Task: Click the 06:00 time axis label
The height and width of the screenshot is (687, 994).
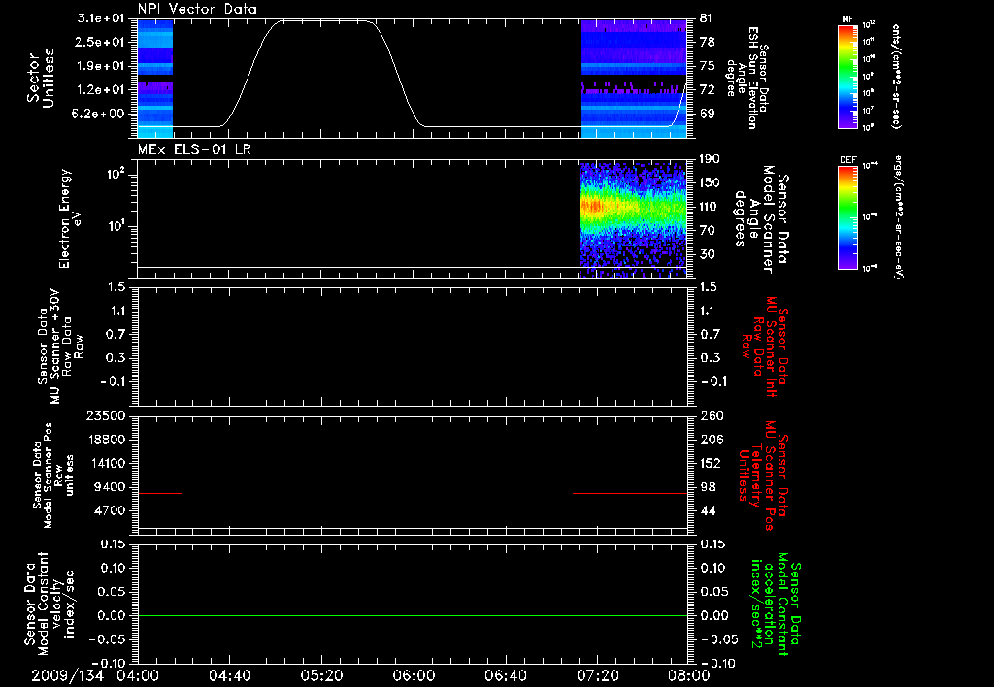Action: [414, 675]
